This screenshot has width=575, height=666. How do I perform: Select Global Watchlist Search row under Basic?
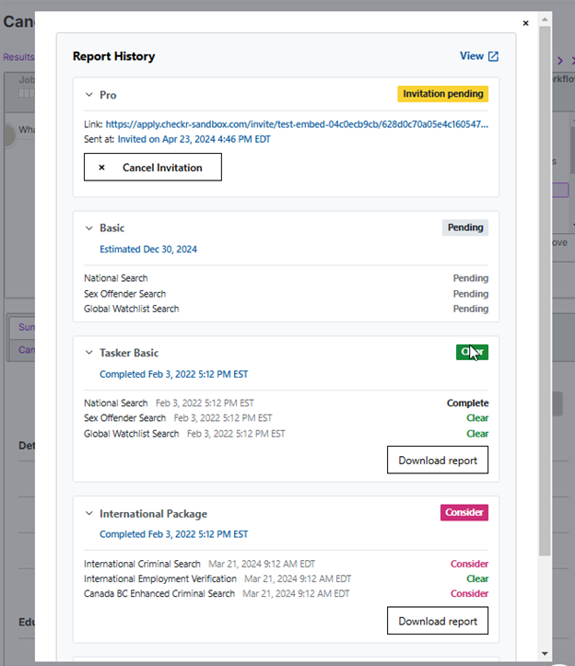pyautogui.click(x=286, y=309)
